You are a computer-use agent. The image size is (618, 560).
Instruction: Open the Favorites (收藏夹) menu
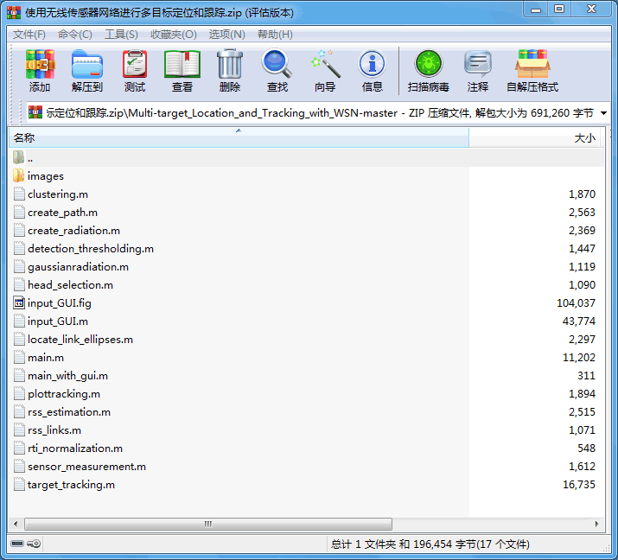point(174,35)
